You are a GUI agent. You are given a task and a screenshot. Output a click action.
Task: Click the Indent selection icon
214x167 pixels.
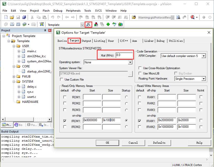[x=108, y=17]
